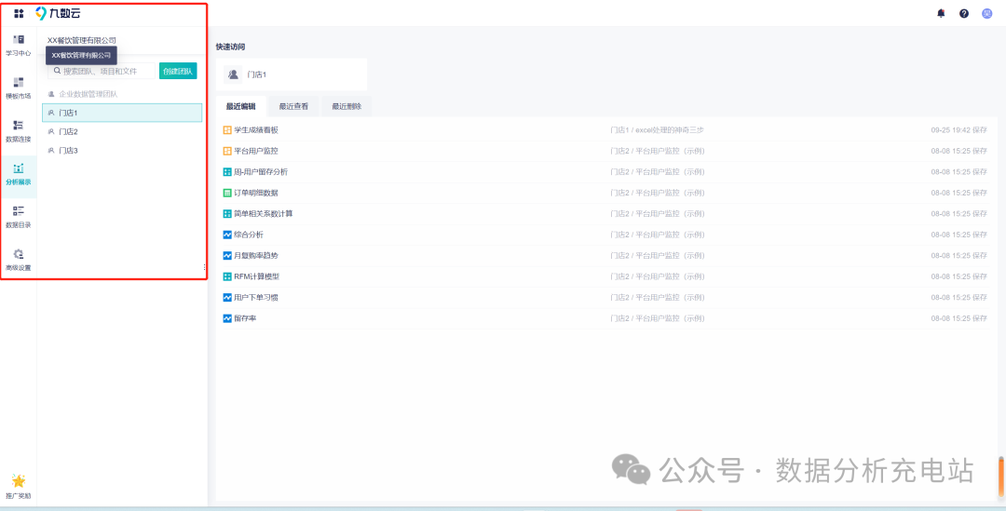This screenshot has width=1006, height=511.
Task: Open the user avatar menu
Action: (986, 13)
